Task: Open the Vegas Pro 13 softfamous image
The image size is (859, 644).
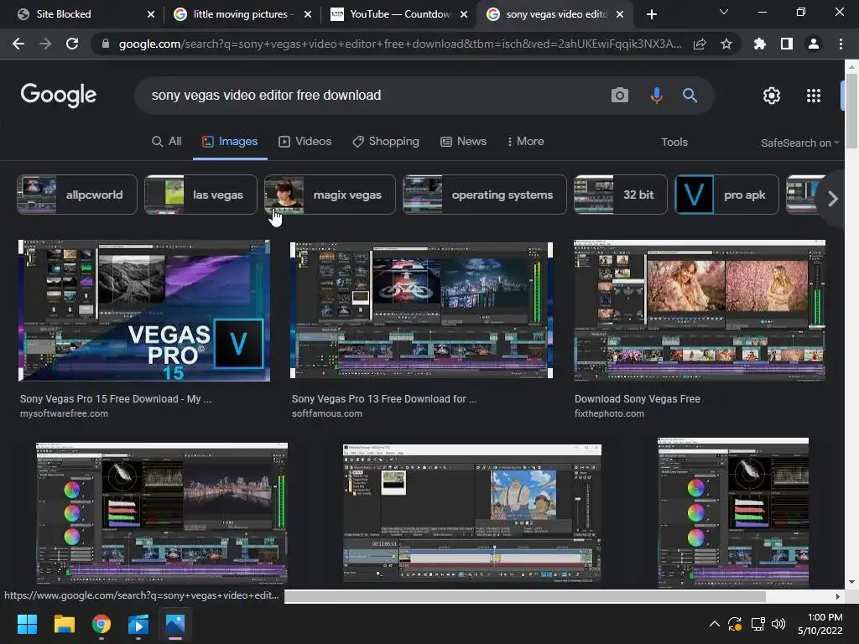Action: point(421,310)
